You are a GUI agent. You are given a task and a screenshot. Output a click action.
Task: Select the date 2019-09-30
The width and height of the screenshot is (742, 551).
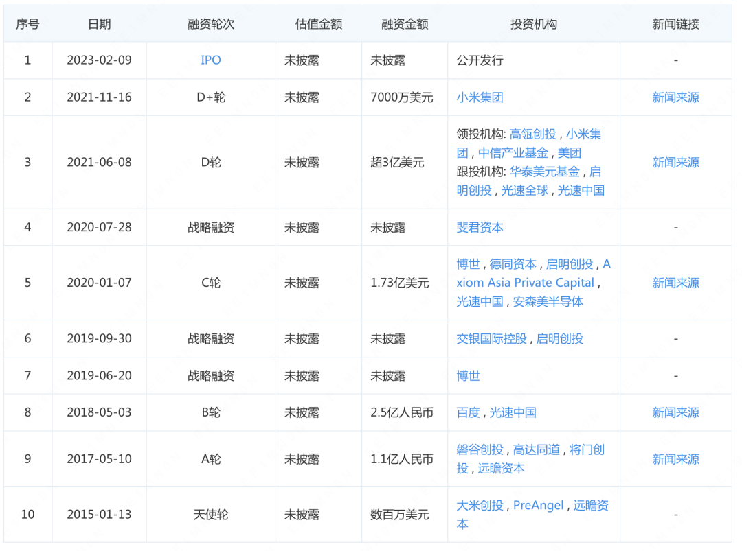click(99, 339)
